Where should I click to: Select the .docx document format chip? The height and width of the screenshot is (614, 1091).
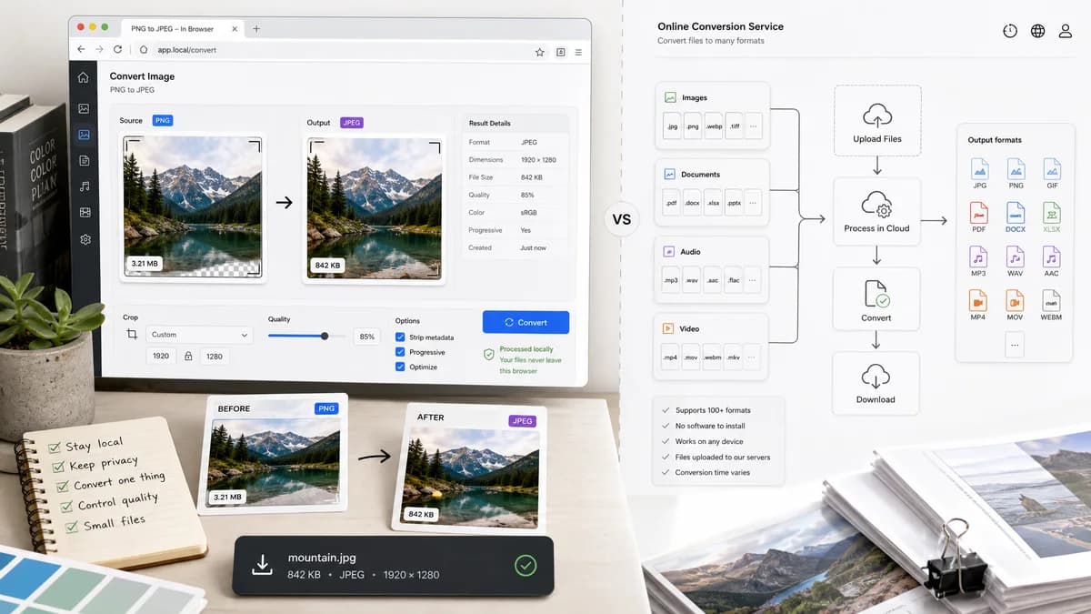692,204
